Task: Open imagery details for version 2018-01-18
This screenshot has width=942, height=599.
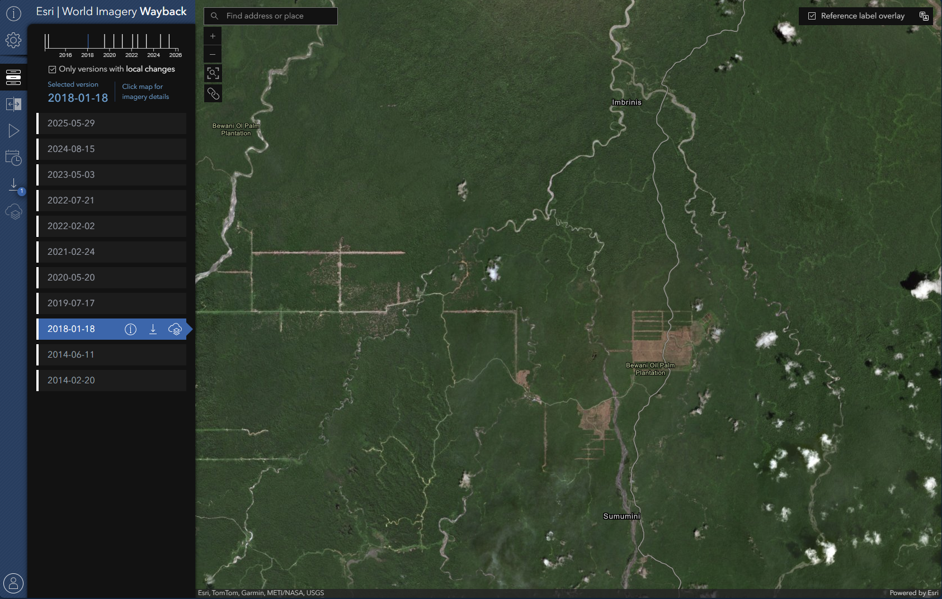Action: [130, 329]
